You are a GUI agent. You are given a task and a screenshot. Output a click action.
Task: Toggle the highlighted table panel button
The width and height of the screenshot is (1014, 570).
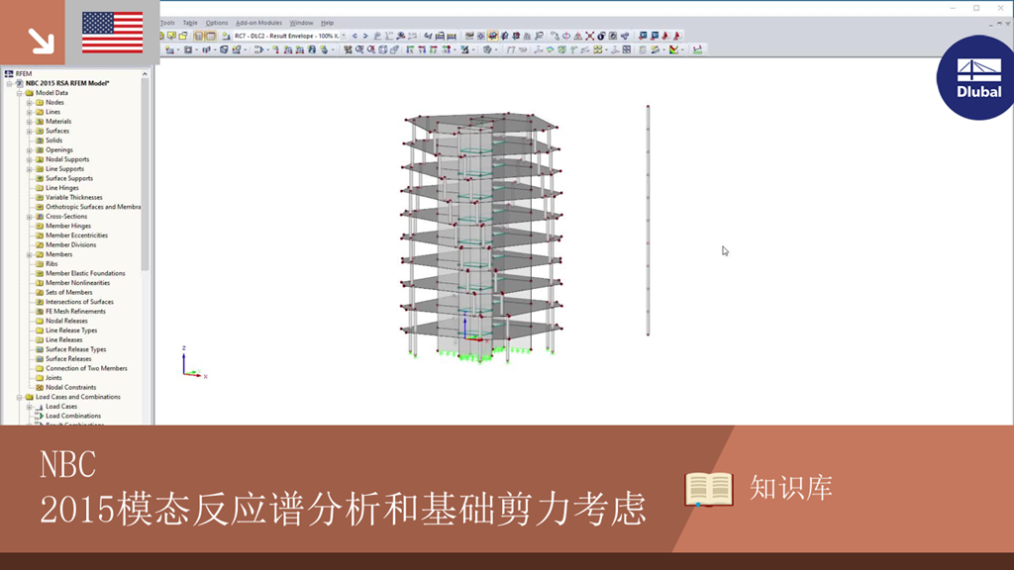(x=211, y=36)
